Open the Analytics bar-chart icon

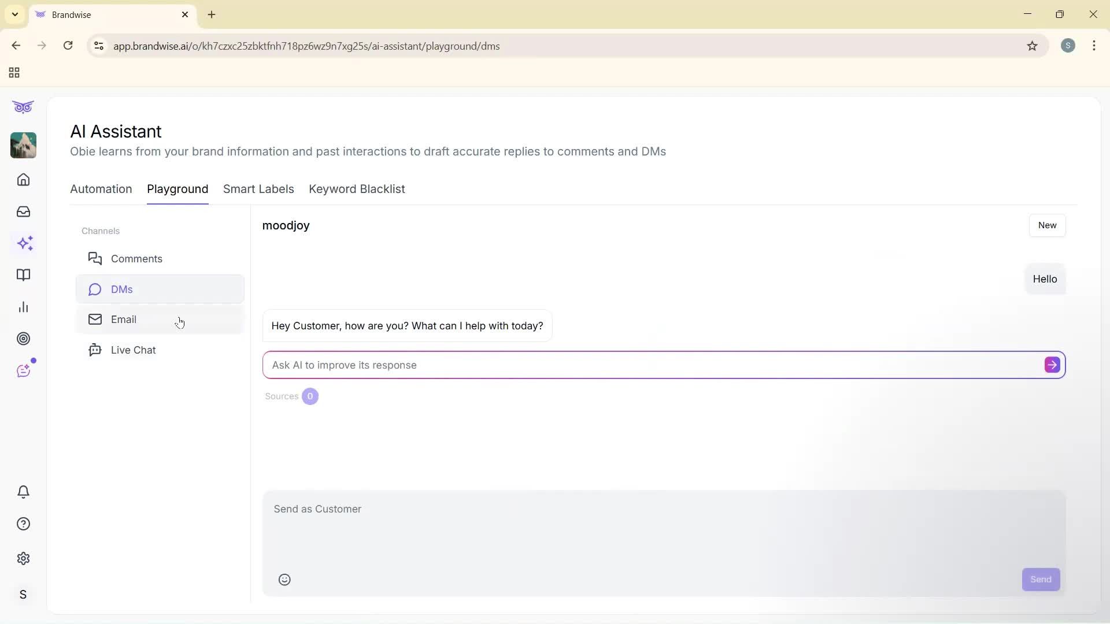coord(23,307)
